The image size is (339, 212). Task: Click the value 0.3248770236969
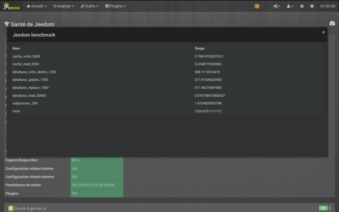pyautogui.click(x=208, y=64)
